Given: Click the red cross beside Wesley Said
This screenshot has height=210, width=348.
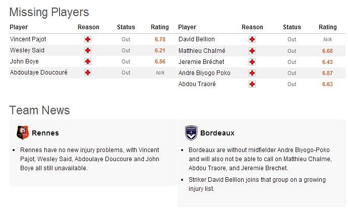Looking at the screenshot, I should 88,50.
